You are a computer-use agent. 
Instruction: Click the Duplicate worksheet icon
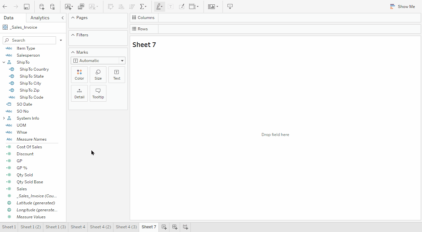[x=81, y=7]
